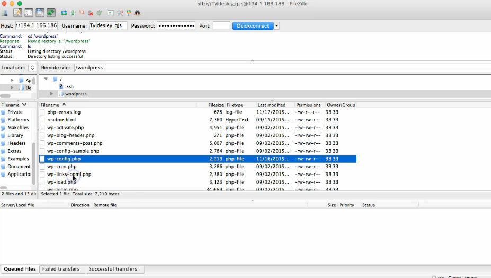Sort remote files by Filesize column
491x278 pixels.
[x=216, y=105]
